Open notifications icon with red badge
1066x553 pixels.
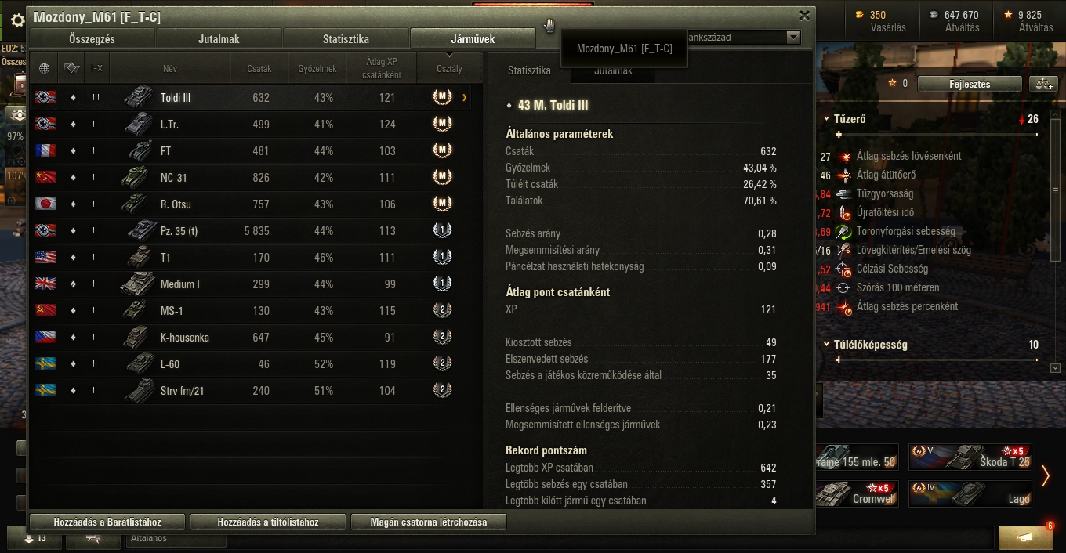pyautogui.click(x=1026, y=537)
